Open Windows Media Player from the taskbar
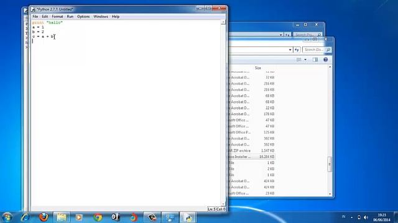398x223 pixels. tap(79, 217)
